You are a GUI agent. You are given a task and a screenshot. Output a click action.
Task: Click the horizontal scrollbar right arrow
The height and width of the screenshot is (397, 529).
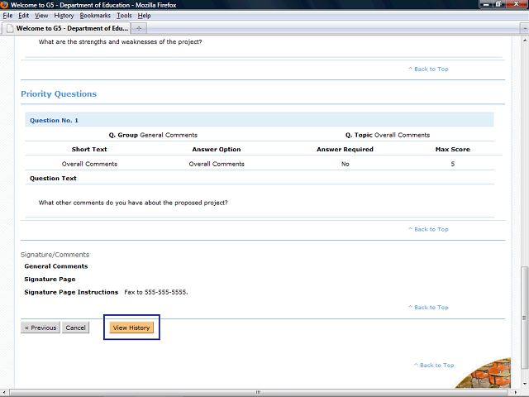click(x=516, y=392)
